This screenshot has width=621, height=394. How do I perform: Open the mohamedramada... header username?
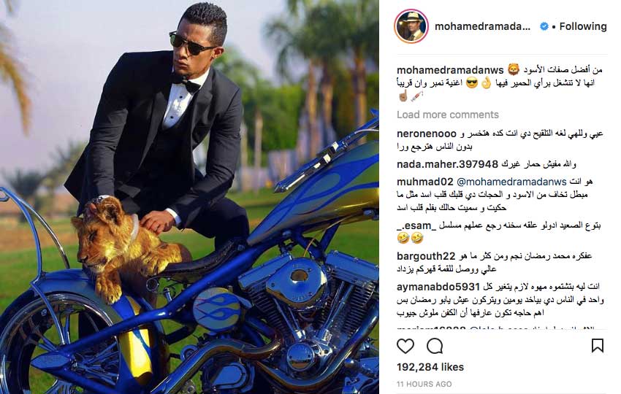point(482,26)
